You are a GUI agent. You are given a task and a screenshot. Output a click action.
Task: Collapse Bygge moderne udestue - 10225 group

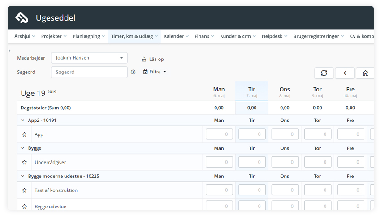pyautogui.click(x=22, y=176)
